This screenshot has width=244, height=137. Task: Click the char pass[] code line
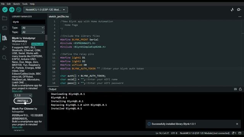tap(91, 83)
